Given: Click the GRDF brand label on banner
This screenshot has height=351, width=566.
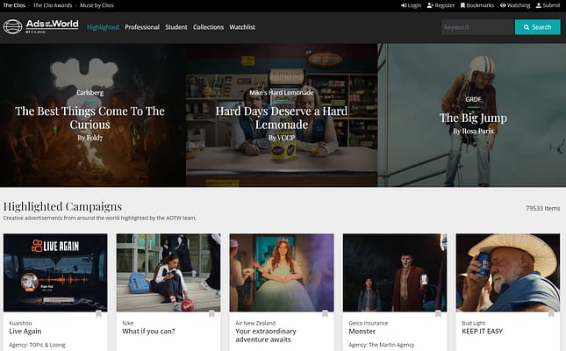Looking at the screenshot, I should [473, 99].
